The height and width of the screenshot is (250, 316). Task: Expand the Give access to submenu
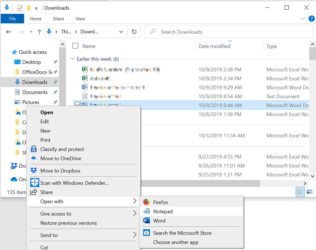83,214
